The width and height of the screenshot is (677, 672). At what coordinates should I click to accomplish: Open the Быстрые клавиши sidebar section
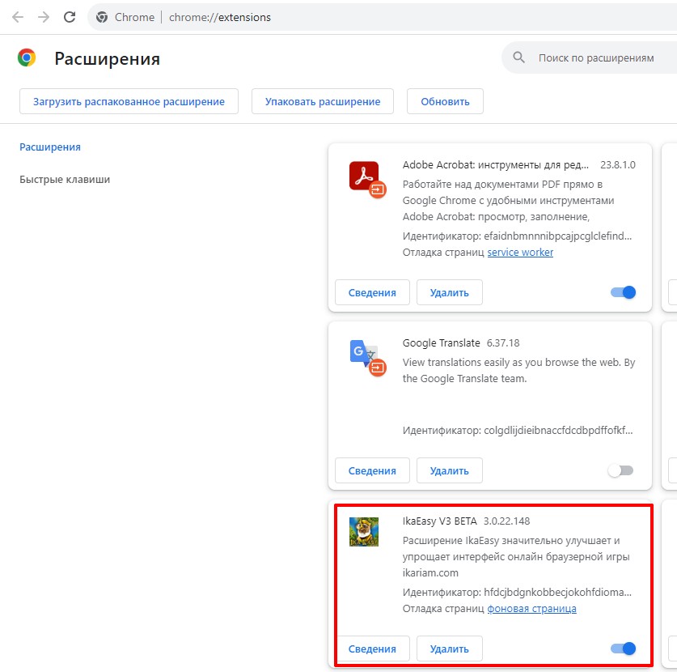65,180
